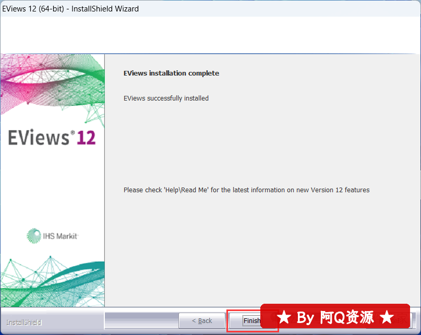Click the white header strip below title

[x=209, y=34]
